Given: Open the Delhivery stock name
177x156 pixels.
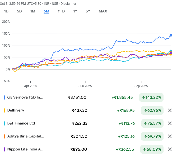Looking at the screenshot, I should tap(16, 110).
